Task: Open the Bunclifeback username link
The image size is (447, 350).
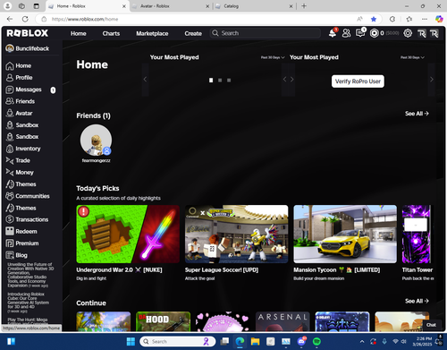Action: coord(32,48)
